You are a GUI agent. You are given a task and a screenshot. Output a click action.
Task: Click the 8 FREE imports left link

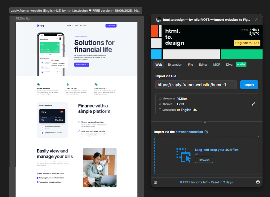coord(206,182)
